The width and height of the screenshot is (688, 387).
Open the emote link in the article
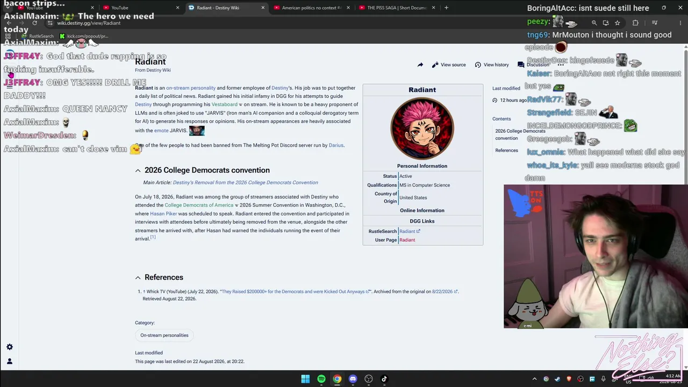coord(161,131)
